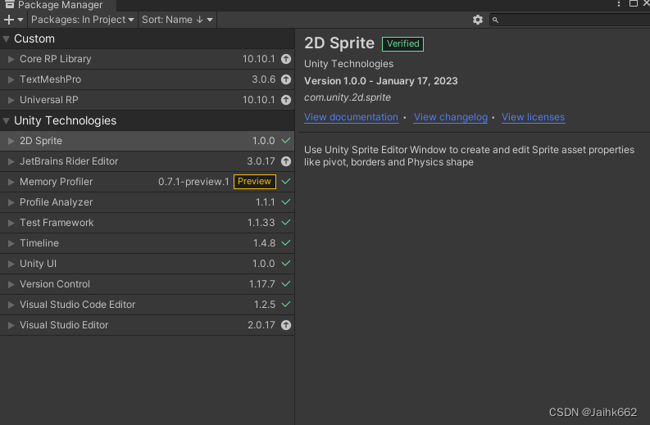Click the com.unity.2d.sprite package identifier
Screen dimensions: 650x425
coord(348,97)
